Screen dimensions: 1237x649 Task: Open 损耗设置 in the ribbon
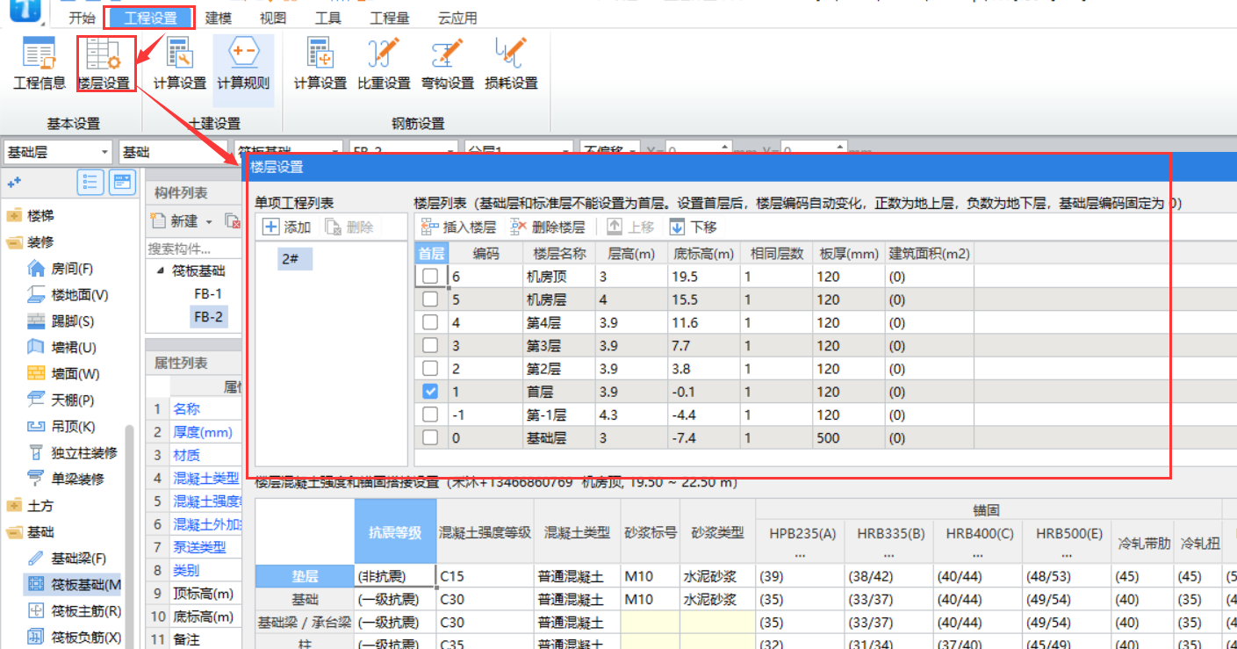tap(511, 64)
